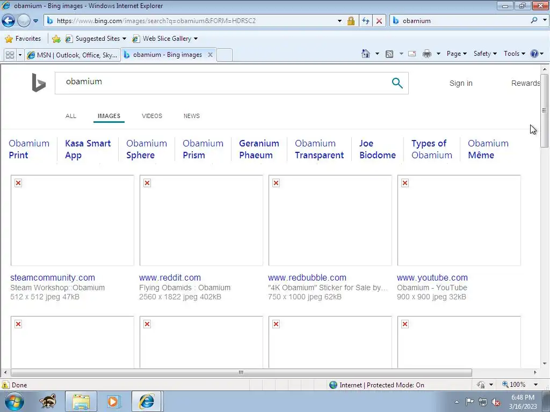Switch to the NEWS tab
Screen dimensions: 550x412
[192, 116]
